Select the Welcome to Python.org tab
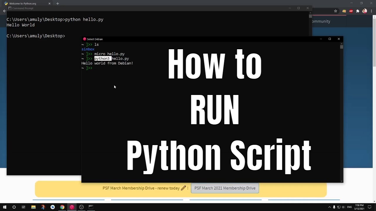 [x=27, y=4]
